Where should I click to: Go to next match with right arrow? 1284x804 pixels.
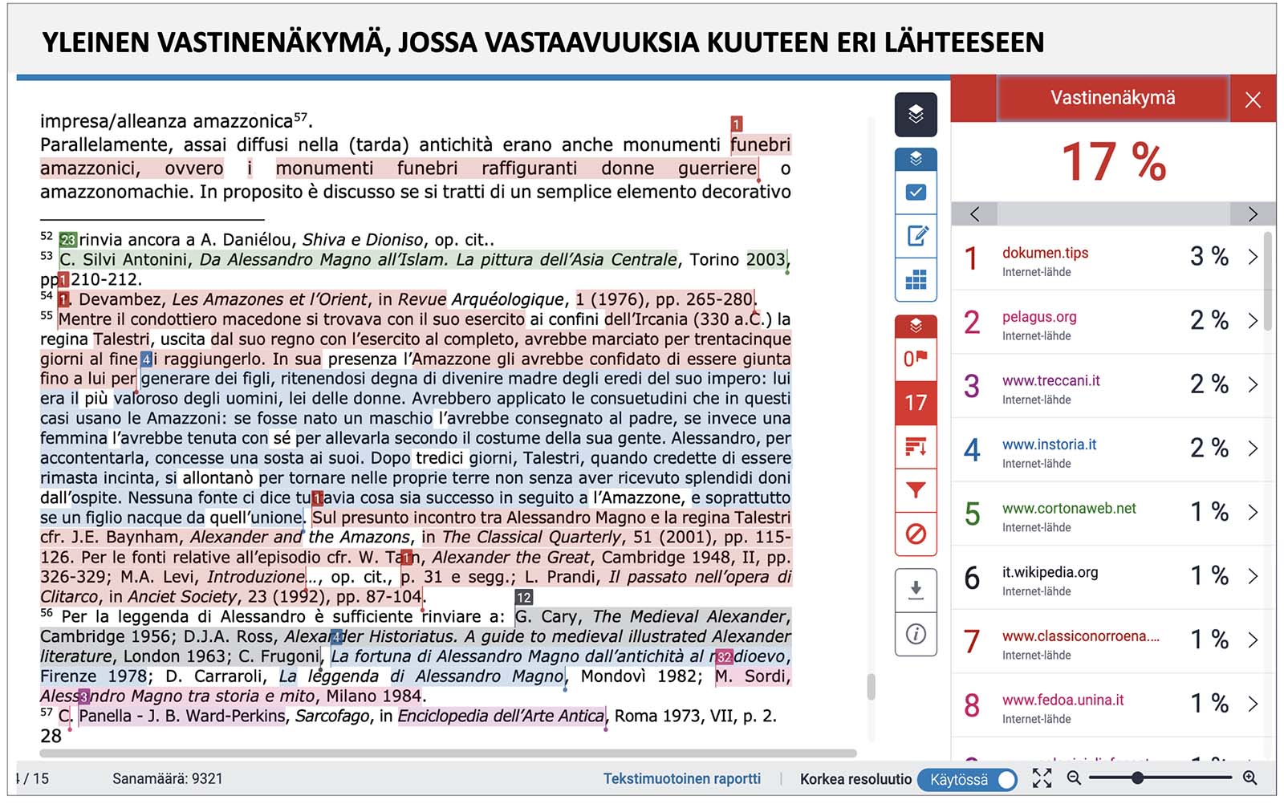click(1252, 214)
